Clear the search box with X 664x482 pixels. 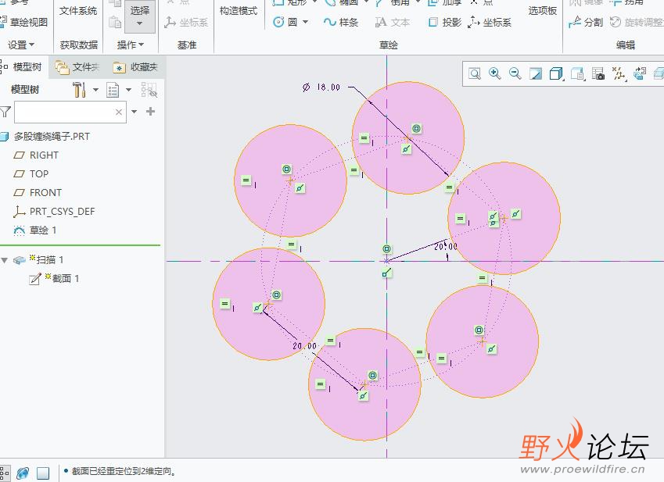coord(119,112)
